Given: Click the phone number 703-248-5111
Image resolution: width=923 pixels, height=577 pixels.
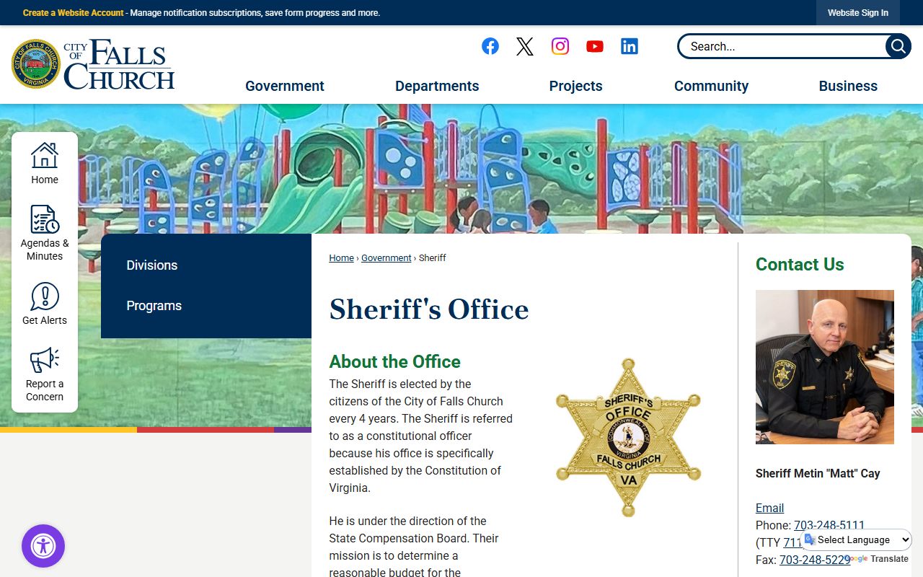Looking at the screenshot, I should [829, 525].
